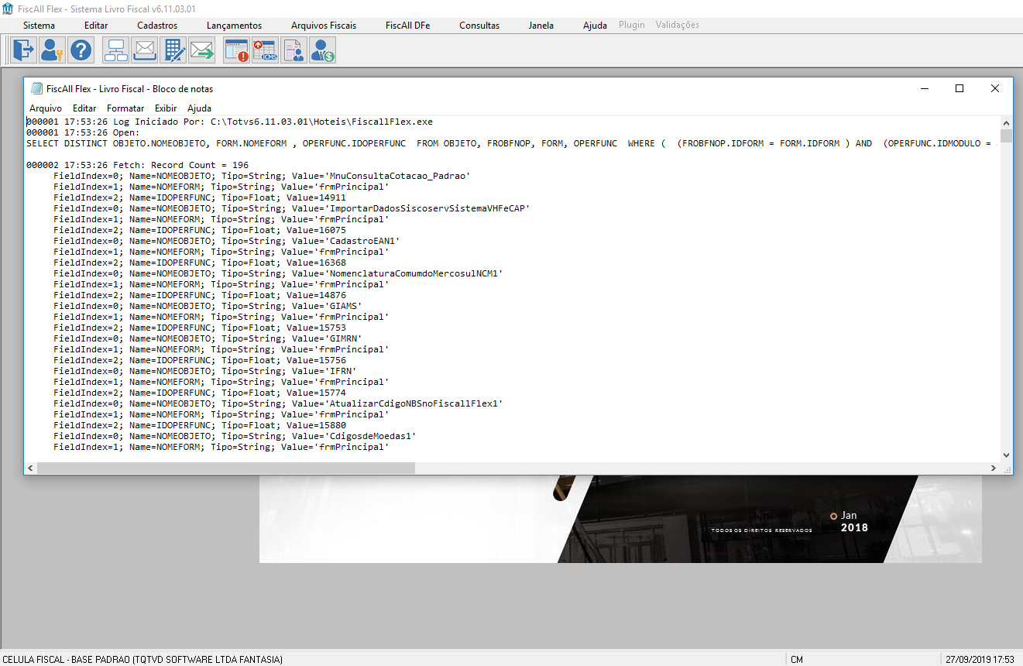Click the line with Value=15880

[200, 425]
